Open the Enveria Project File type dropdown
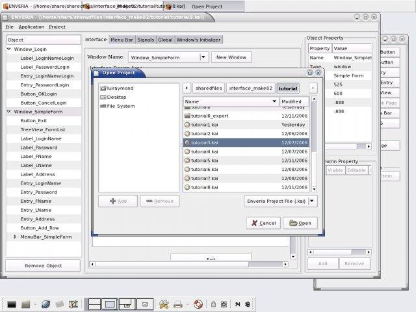The height and width of the screenshot is (312, 416). [x=313, y=201]
